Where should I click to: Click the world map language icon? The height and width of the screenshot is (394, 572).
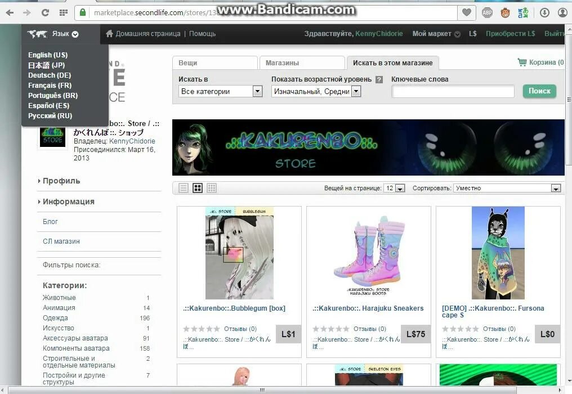point(37,34)
